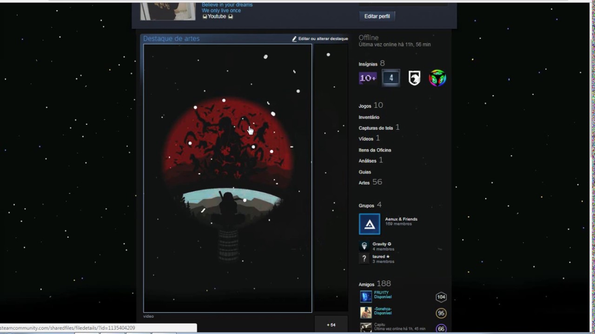Click the Editar perfil button
The image size is (595, 334).
pyautogui.click(x=377, y=16)
